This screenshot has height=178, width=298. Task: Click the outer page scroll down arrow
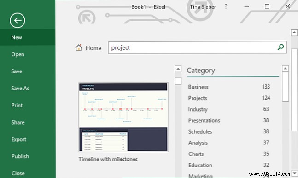pyautogui.click(x=295, y=173)
